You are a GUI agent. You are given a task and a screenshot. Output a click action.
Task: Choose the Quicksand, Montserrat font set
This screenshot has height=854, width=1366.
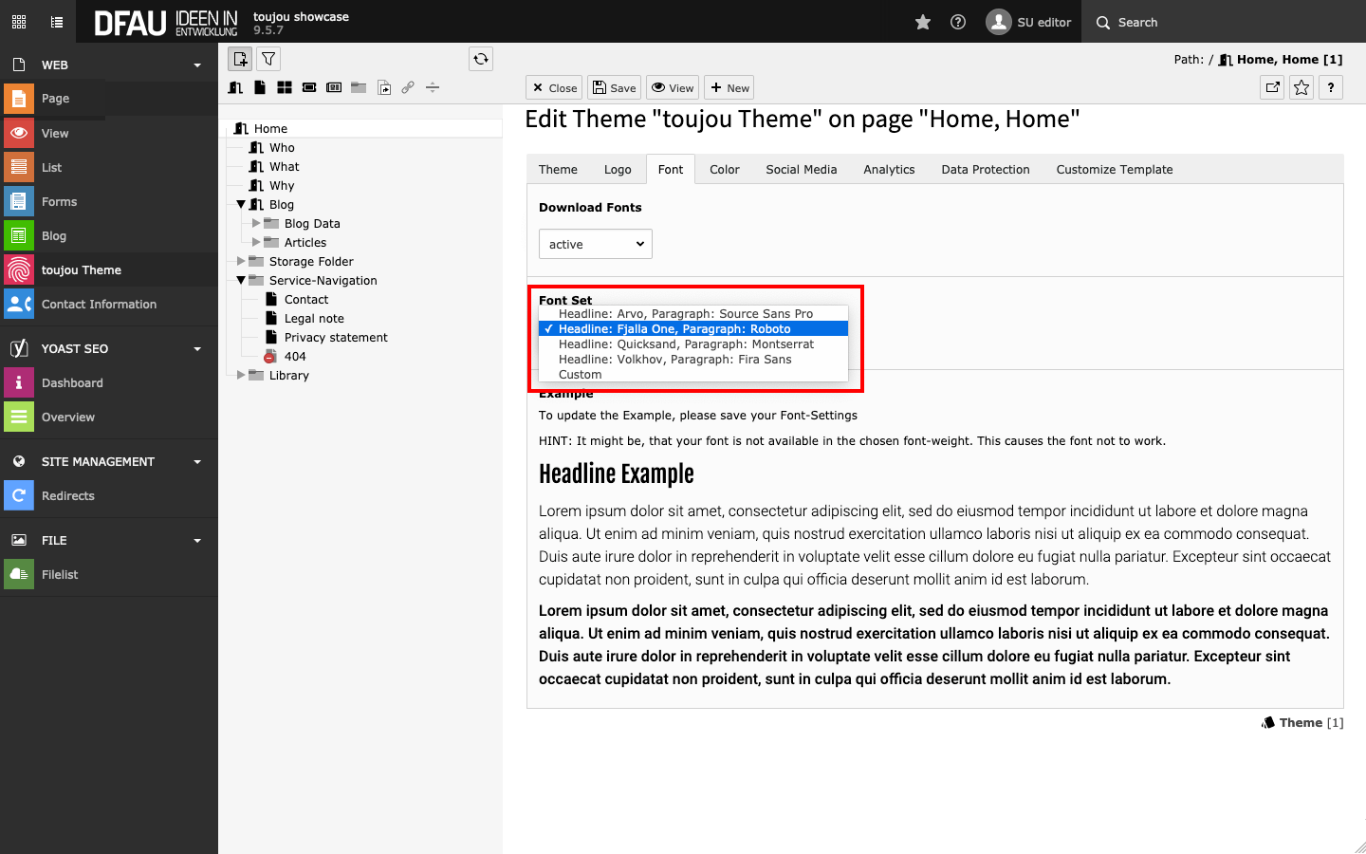point(685,344)
